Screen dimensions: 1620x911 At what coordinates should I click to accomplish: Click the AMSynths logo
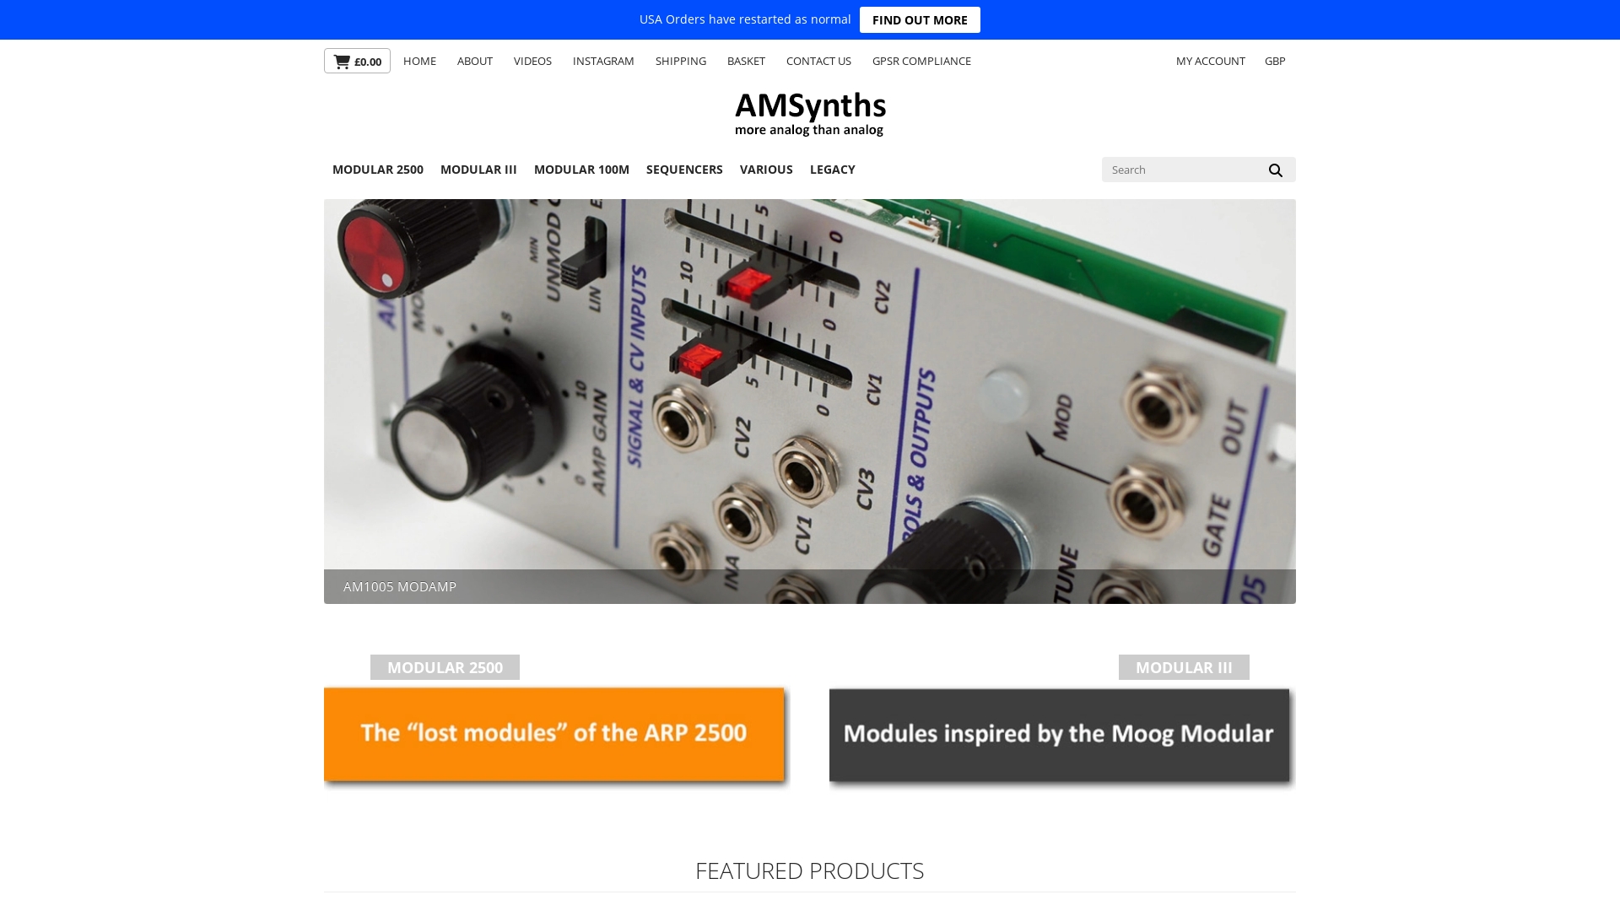pos(810,115)
